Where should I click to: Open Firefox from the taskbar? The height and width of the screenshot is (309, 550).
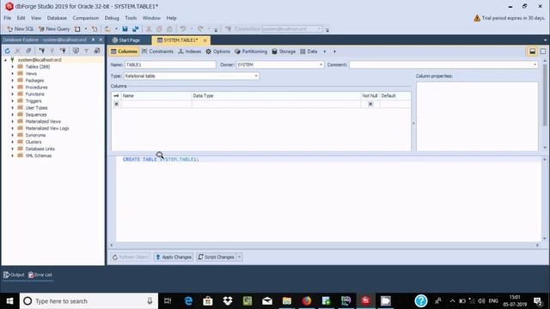coord(307,301)
